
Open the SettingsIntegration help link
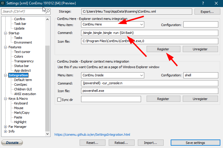92,135
